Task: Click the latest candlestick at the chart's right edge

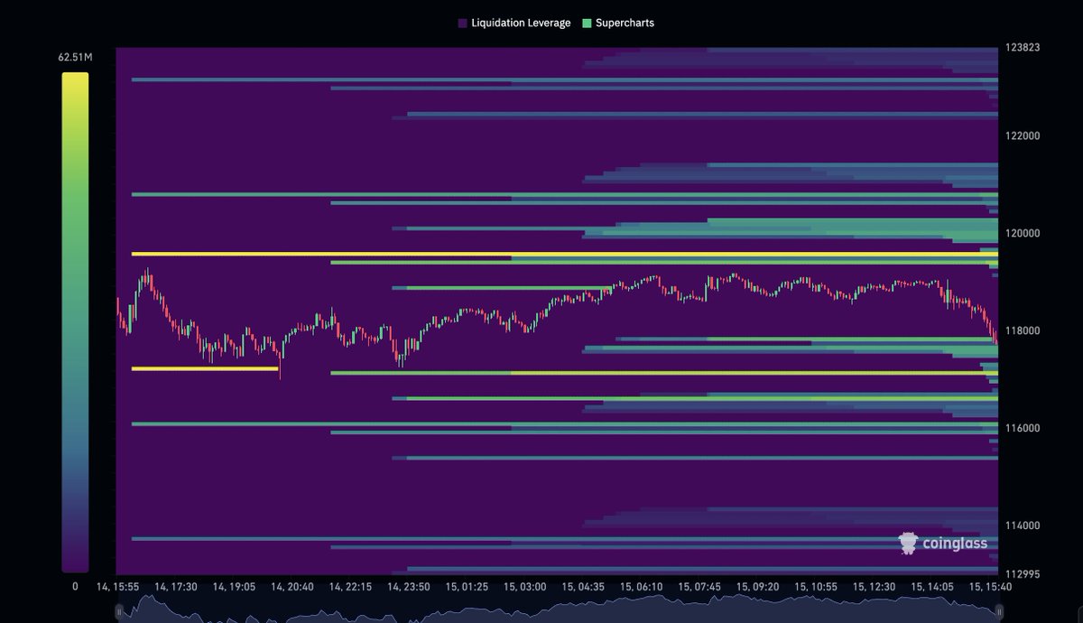Action: tap(995, 338)
